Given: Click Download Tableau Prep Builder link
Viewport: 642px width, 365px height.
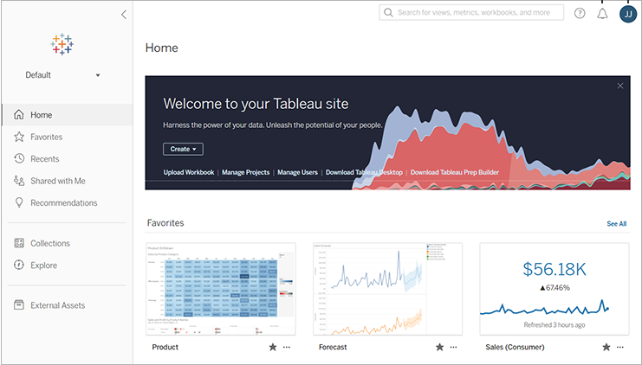Looking at the screenshot, I should (x=455, y=172).
